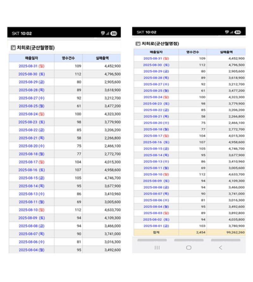The width and height of the screenshot is (253, 282).
Task: Tap the back navigation arrow
Action: point(221,248)
